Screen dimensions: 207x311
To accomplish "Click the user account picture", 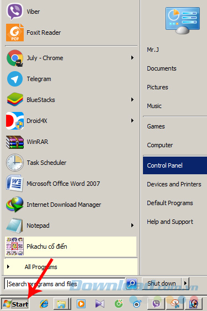I will point(183,20).
